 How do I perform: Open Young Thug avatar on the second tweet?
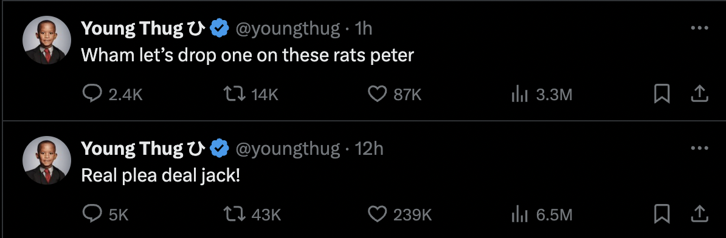click(x=47, y=160)
